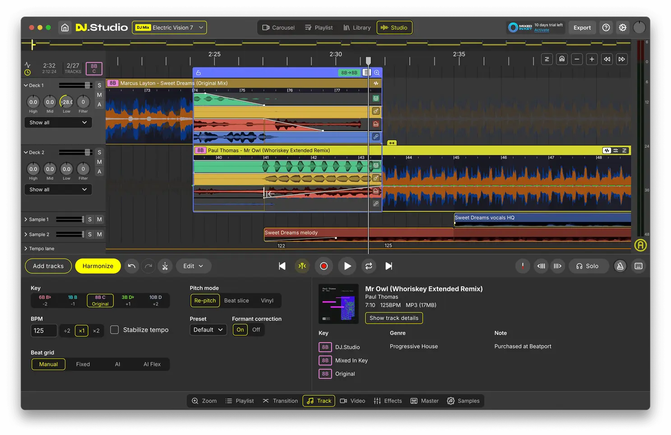Click the split scissors tool

pyautogui.click(x=165, y=266)
